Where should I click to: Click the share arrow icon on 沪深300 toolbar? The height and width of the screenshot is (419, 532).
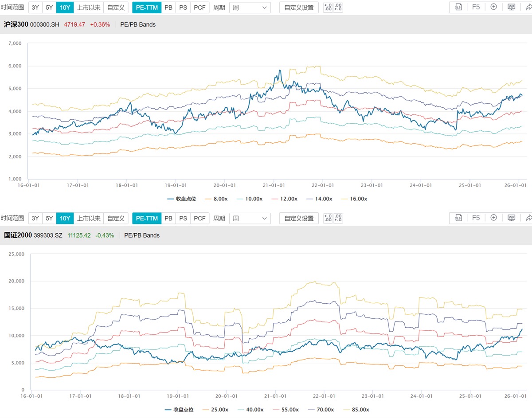[528, 8]
